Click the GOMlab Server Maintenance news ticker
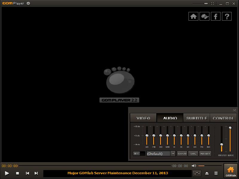The height and width of the screenshot is (179, 239). coord(117,173)
